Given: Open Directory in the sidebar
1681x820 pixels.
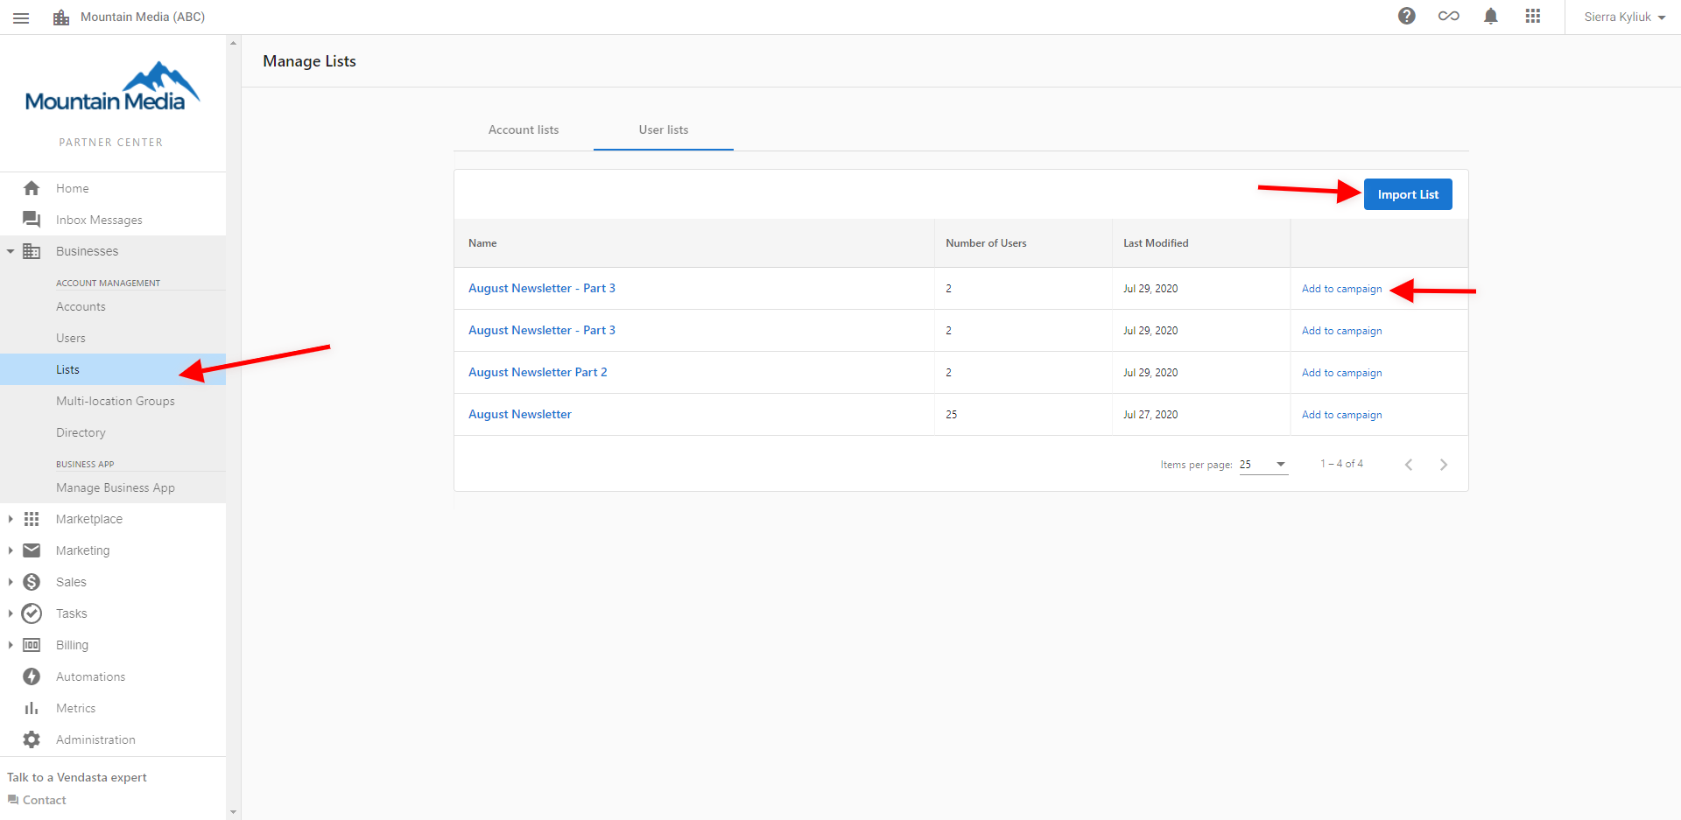Looking at the screenshot, I should tap(81, 432).
